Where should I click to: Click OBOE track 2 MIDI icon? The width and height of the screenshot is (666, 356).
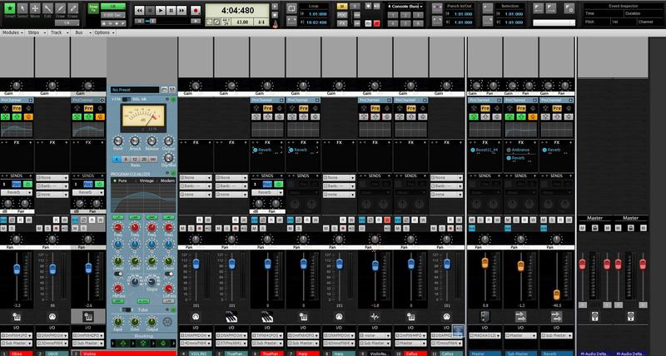52,317
